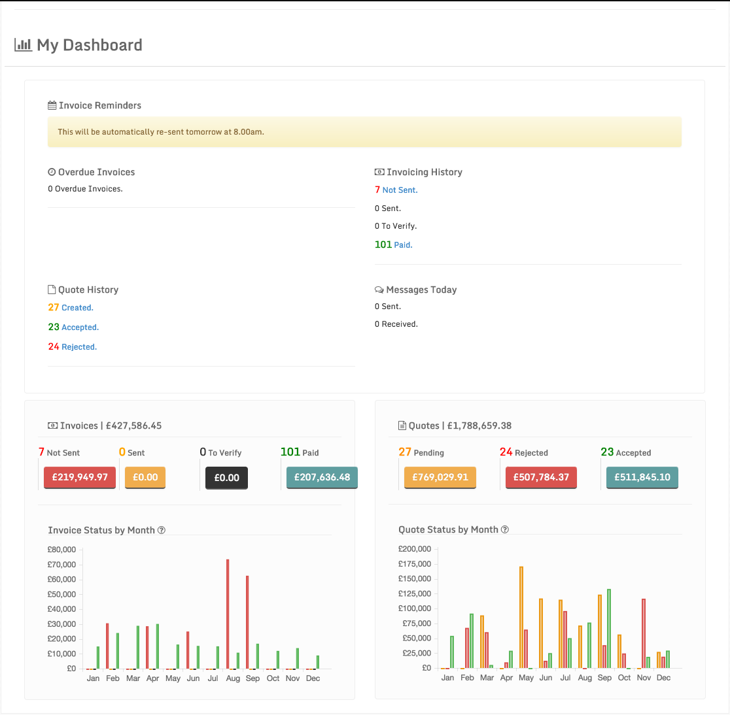Click the red £507,784.37 Rejected quotes button
730x715 pixels.
point(541,477)
